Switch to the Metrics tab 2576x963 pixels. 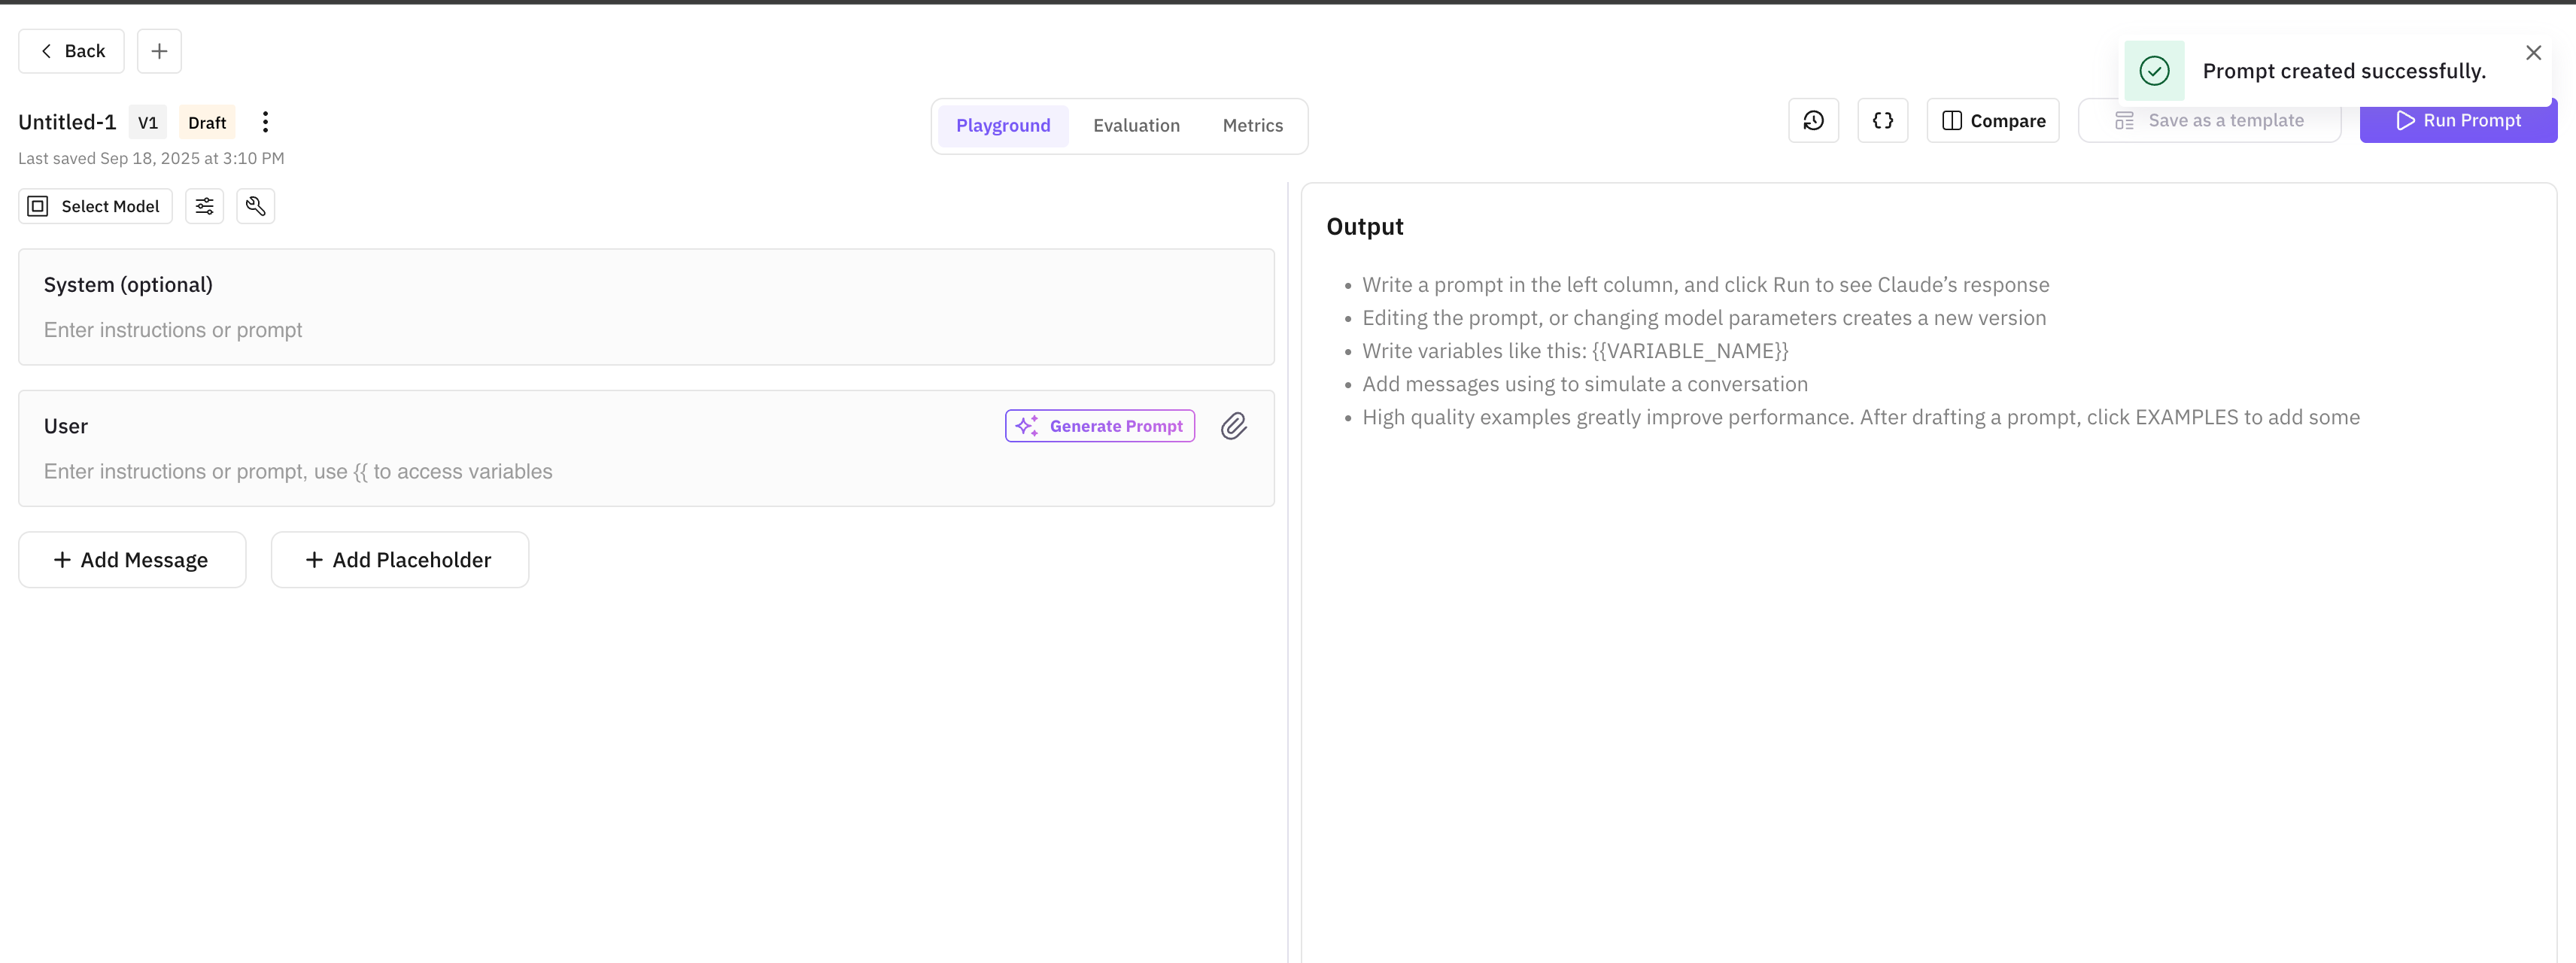click(1252, 125)
